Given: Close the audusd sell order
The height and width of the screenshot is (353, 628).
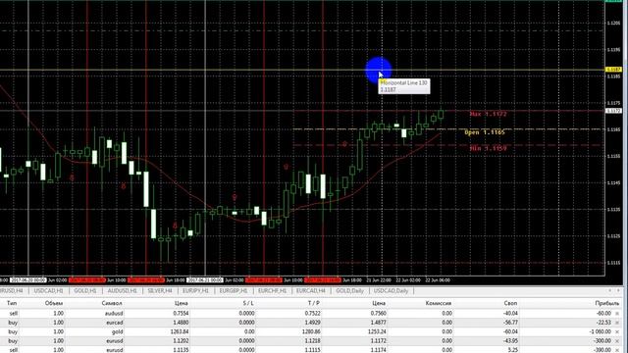Looking at the screenshot, I should click(617, 314).
